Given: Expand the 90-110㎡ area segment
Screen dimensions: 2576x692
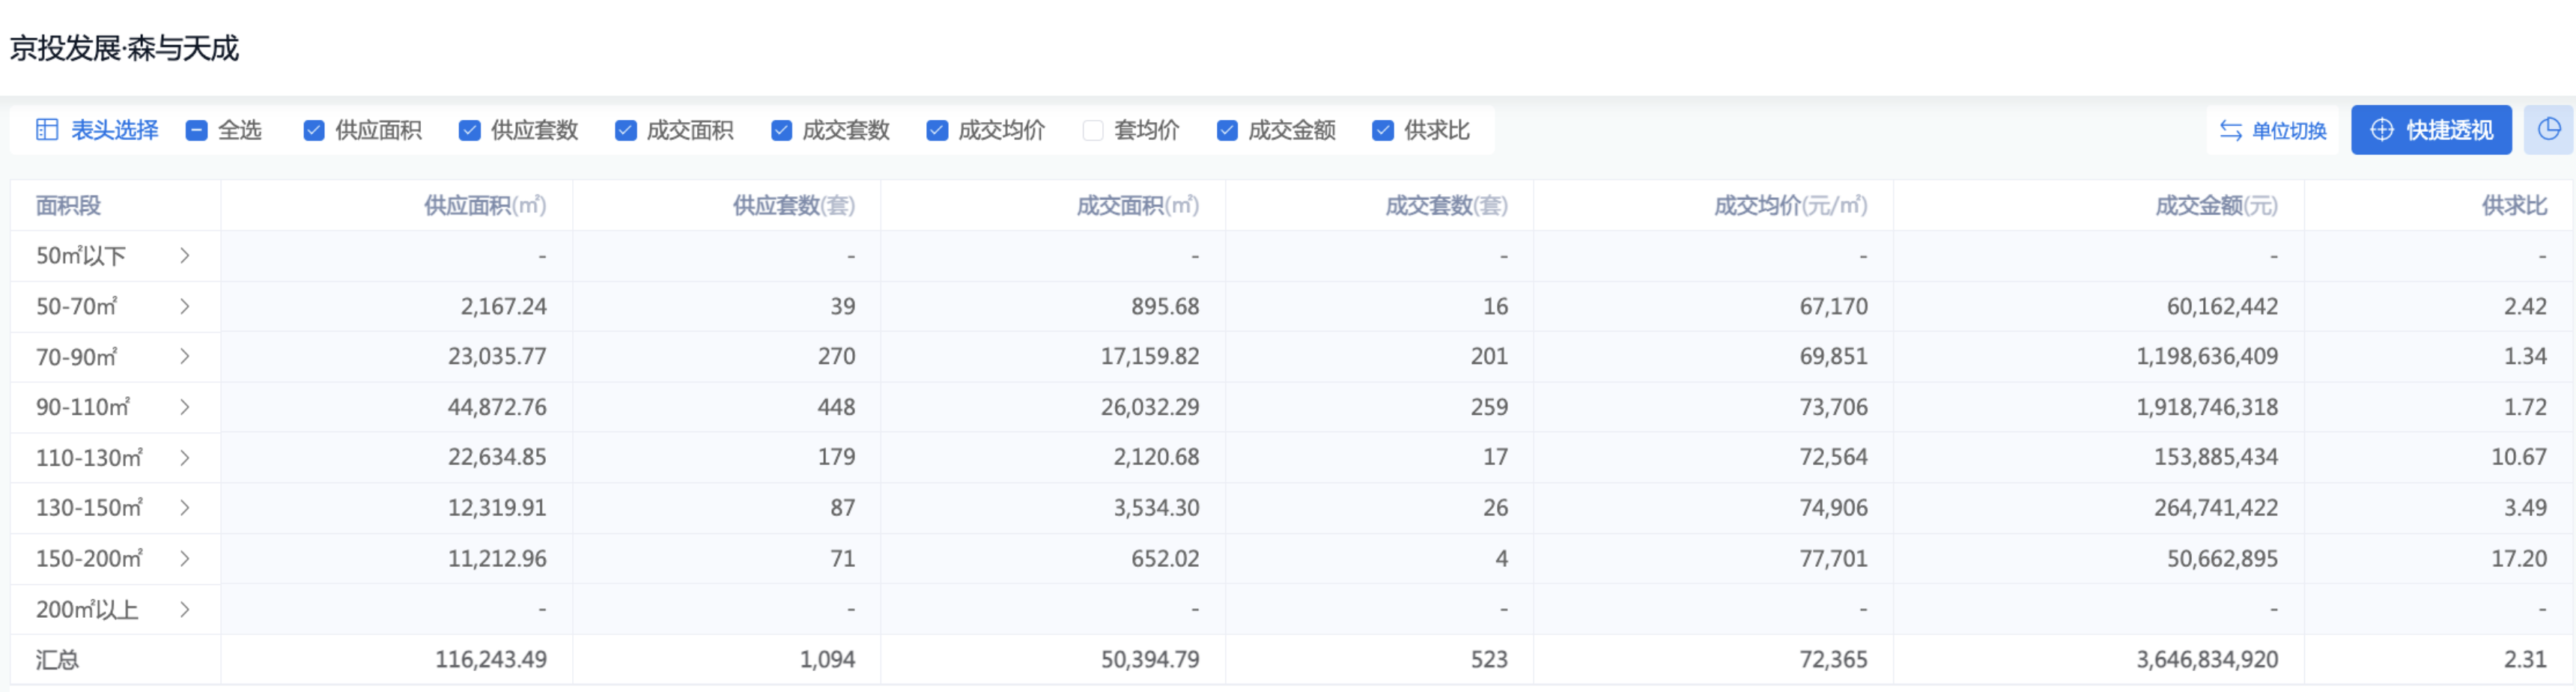Looking at the screenshot, I should 185,407.
